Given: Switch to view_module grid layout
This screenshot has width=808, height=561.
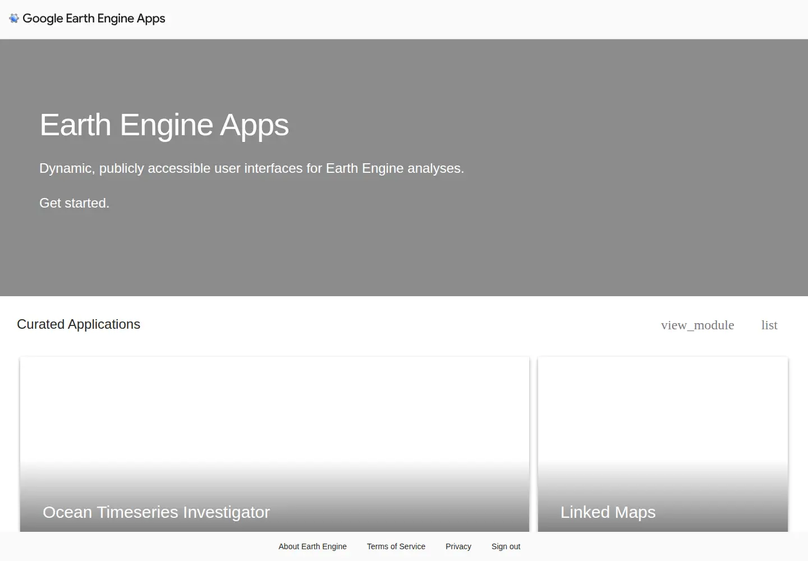Looking at the screenshot, I should pyautogui.click(x=697, y=325).
